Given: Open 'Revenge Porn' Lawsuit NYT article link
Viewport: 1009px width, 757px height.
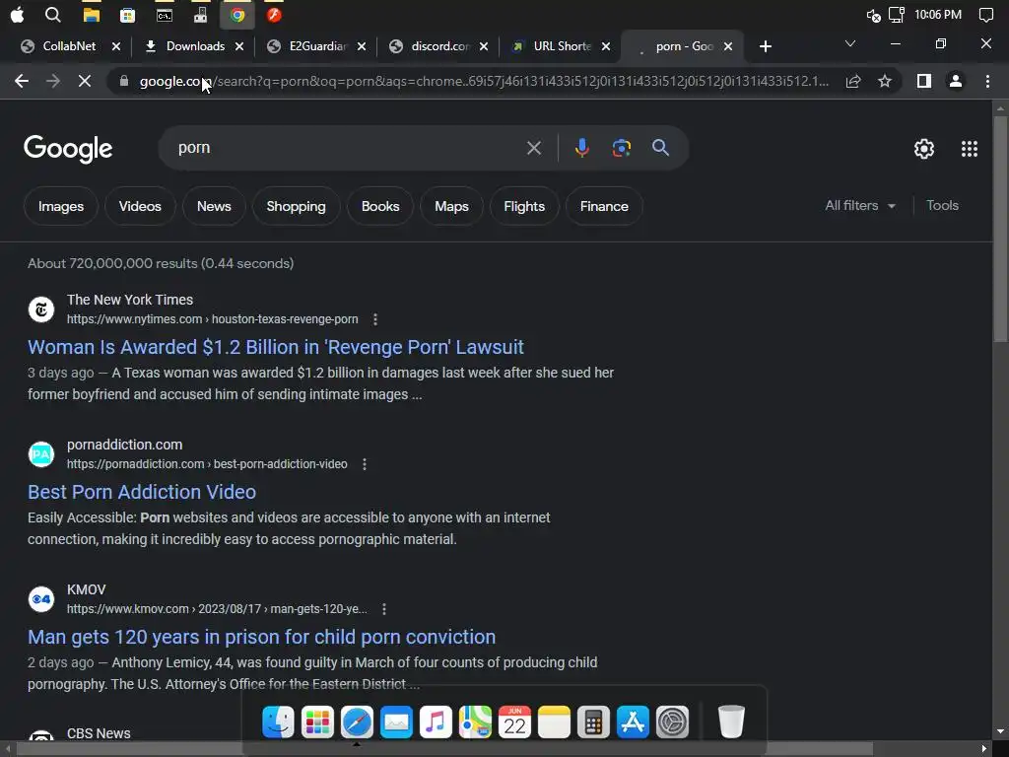Looking at the screenshot, I should point(276,347).
